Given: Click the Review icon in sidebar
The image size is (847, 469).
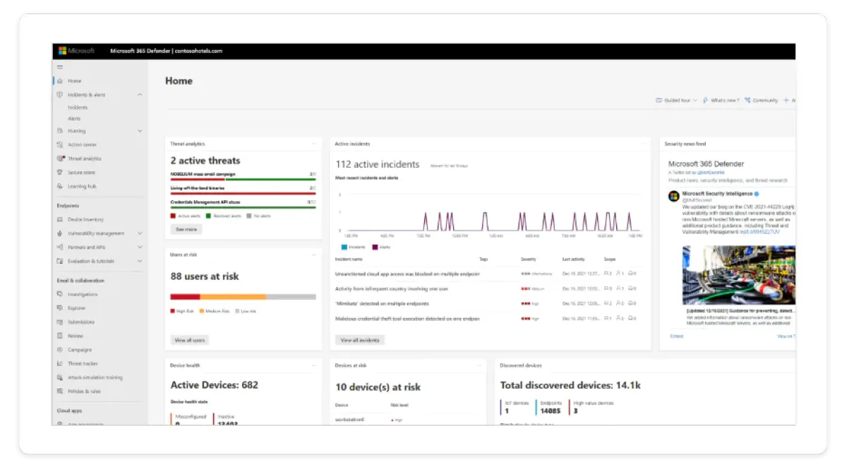Looking at the screenshot, I should click(60, 336).
